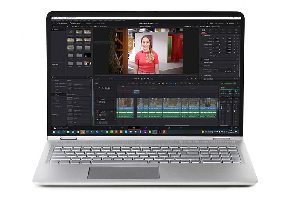
Task: Select the Trim Edit tool
Action: point(133,83)
